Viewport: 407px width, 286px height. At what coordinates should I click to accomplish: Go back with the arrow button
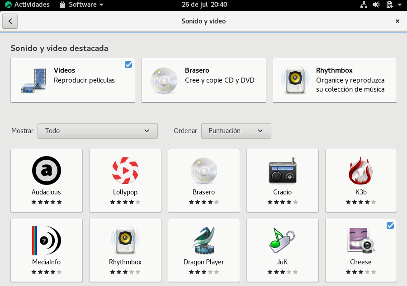(10, 21)
